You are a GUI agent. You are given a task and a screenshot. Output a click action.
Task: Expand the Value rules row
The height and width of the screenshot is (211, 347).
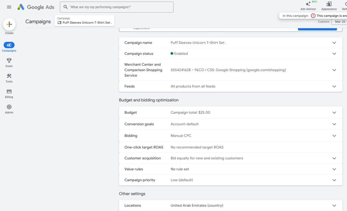click(x=230, y=169)
